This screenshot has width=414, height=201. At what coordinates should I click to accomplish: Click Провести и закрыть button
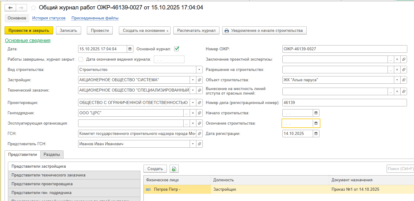click(x=29, y=30)
